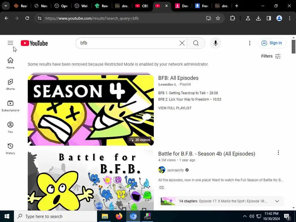This screenshot has width=296, height=222.
Task: Show hidden system tray icons
Action: click(245, 216)
